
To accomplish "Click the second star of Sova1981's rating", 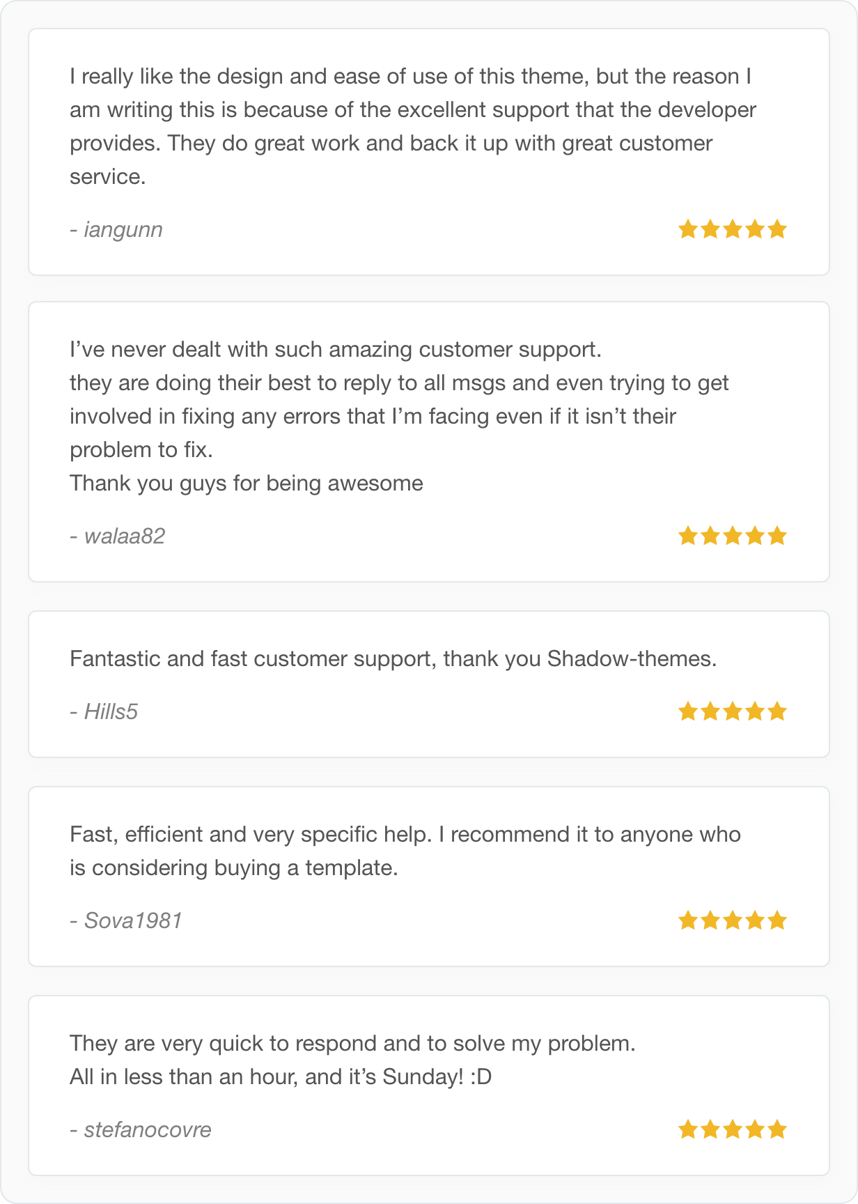I will (x=710, y=920).
